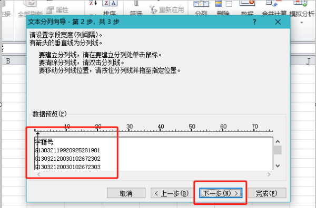Select preview row G130321199209252​81901
Image resolution: width=316 pixels, height=208 pixels.
[x=67, y=150]
